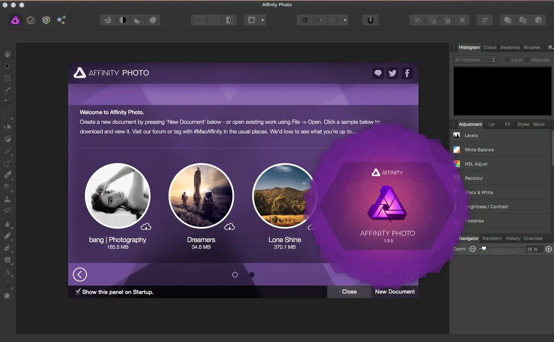Select the Move tool arrow

[x=8, y=66]
